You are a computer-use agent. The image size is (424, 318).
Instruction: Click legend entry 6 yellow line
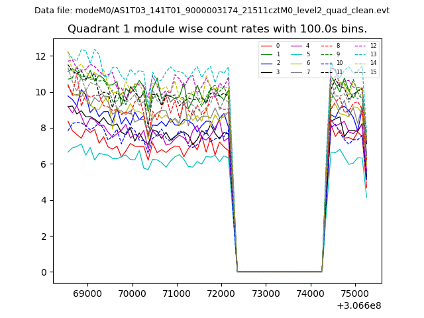click(x=299, y=63)
